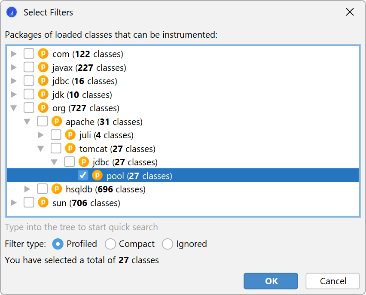Click the package icon next to com
This screenshot has width=366, height=295.
pyautogui.click(x=43, y=54)
